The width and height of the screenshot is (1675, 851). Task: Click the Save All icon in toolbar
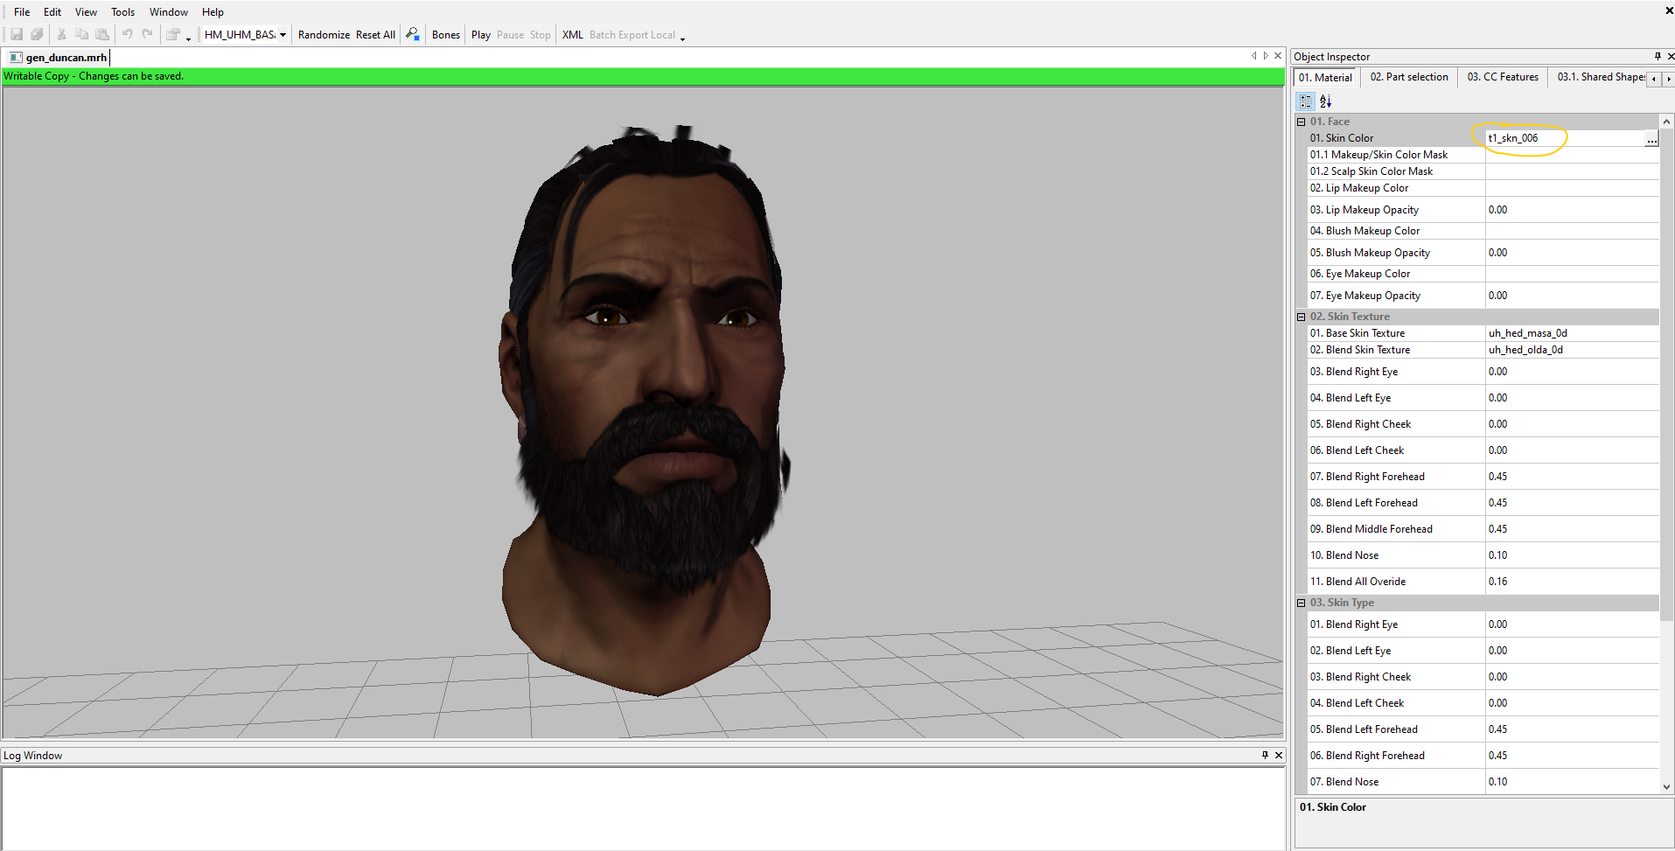(x=37, y=35)
